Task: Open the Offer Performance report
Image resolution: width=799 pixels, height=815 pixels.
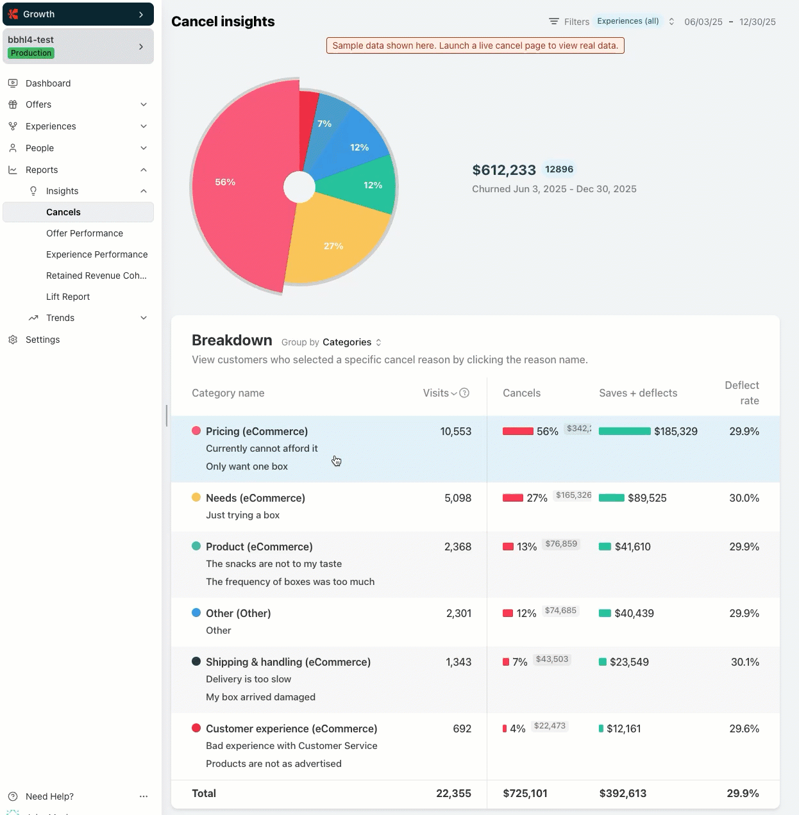Action: point(85,233)
